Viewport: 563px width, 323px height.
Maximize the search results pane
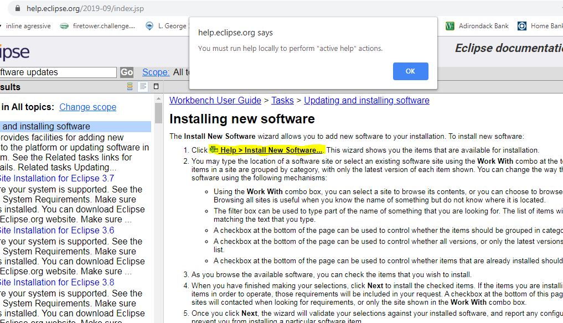[x=156, y=86]
